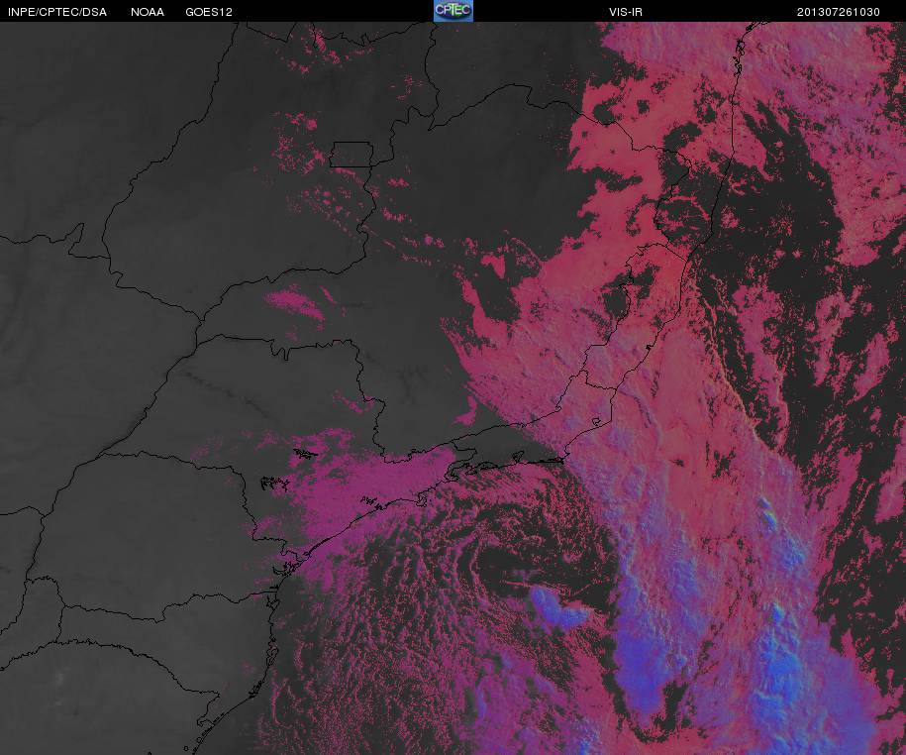The width and height of the screenshot is (906, 755).
Task: Select the 201307261030 timestamp
Action: click(x=839, y=12)
